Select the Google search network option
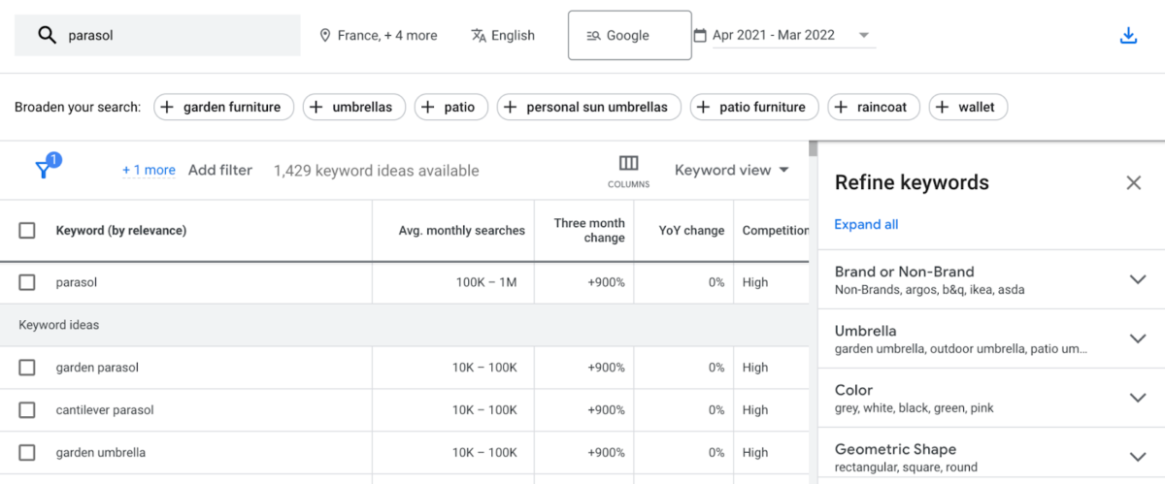 click(629, 36)
